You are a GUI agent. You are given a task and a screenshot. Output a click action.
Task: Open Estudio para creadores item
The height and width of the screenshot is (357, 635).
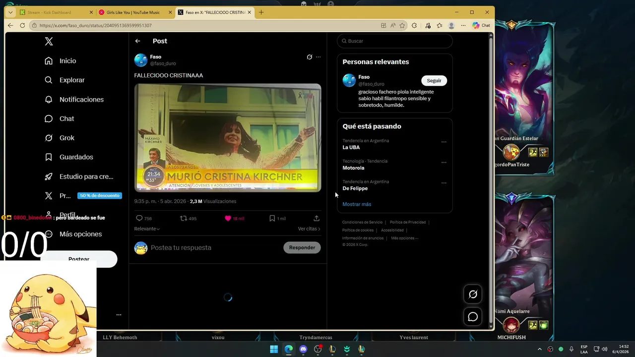click(x=79, y=176)
